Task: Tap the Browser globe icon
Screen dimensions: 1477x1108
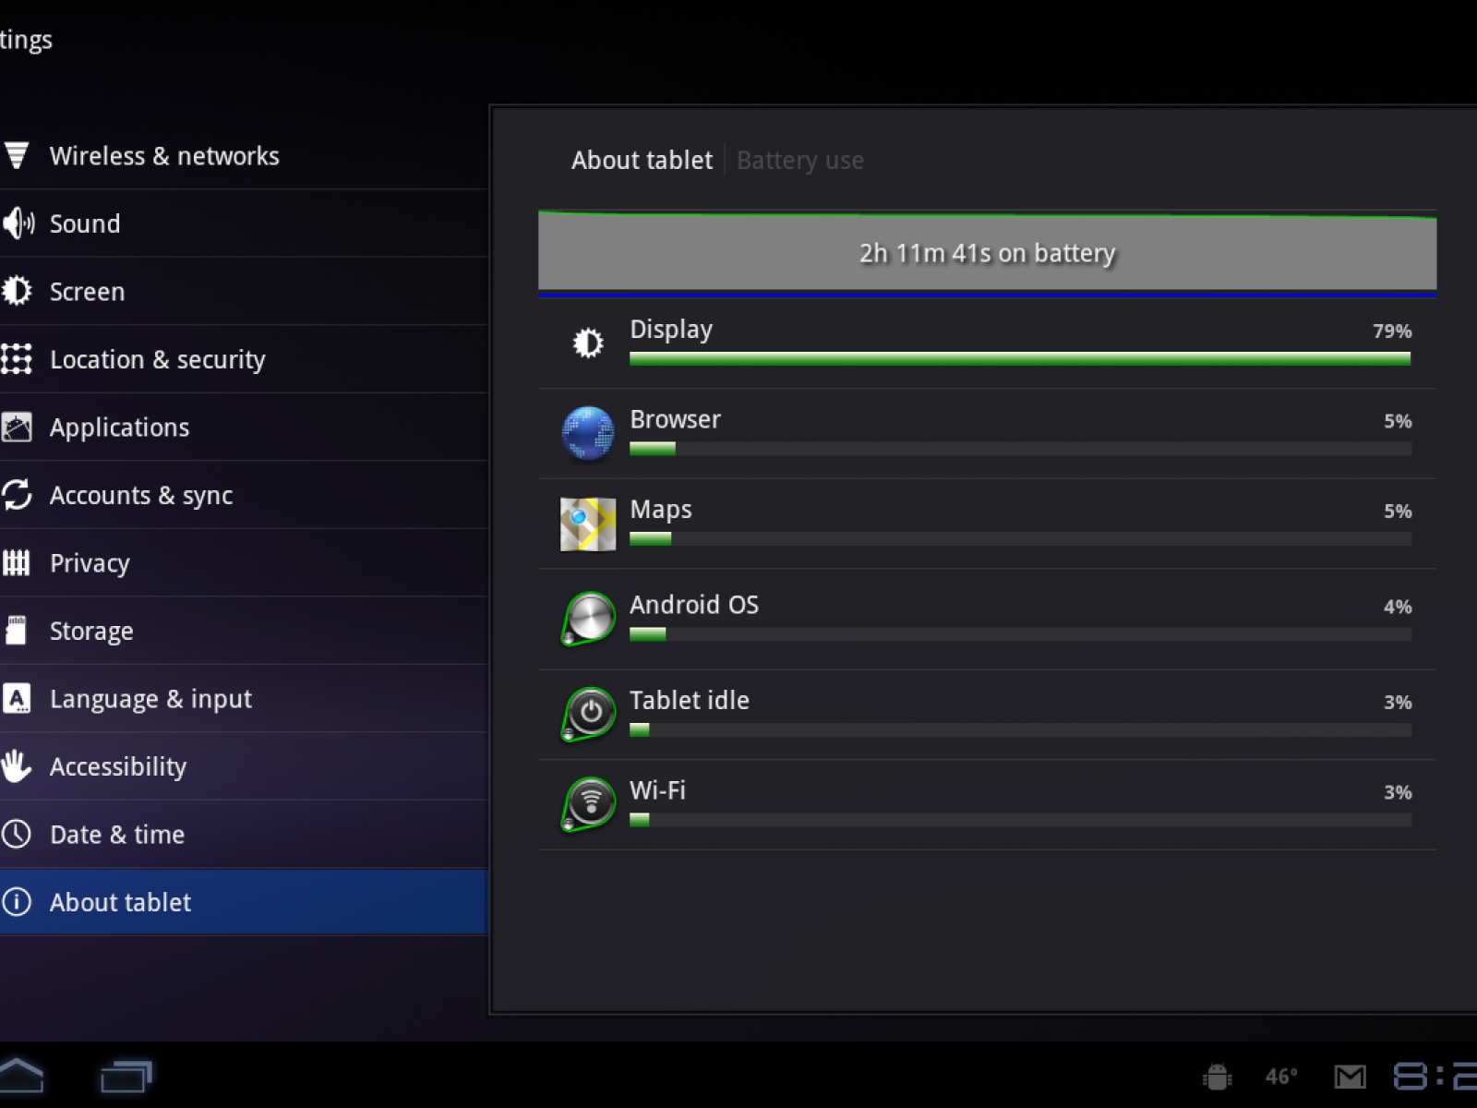Action: coord(588,432)
